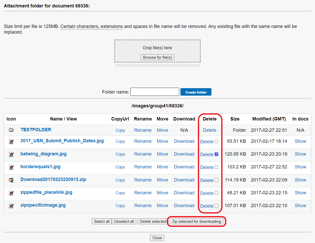Click Zip selected for downloading button
Image resolution: width=315 pixels, height=243 pixels.
point(196,221)
